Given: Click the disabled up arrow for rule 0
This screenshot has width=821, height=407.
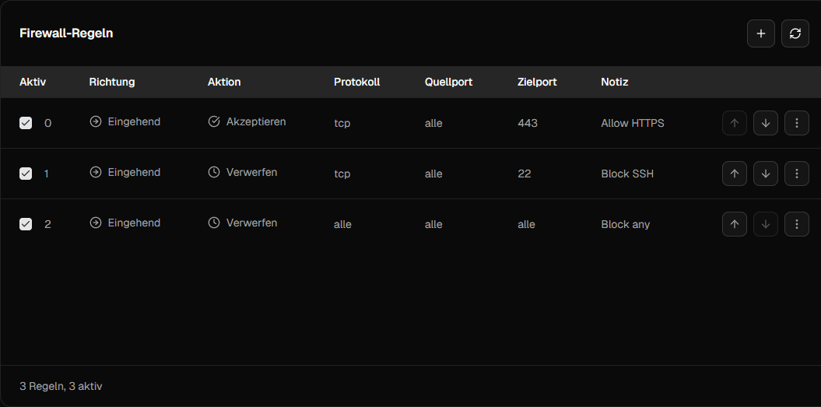Looking at the screenshot, I should pos(735,123).
